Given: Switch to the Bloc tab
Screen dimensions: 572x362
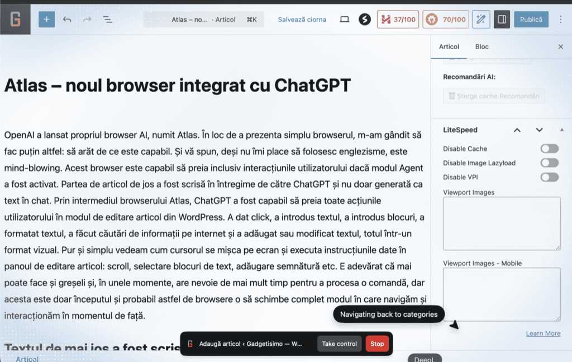Looking at the screenshot, I should pos(482,47).
